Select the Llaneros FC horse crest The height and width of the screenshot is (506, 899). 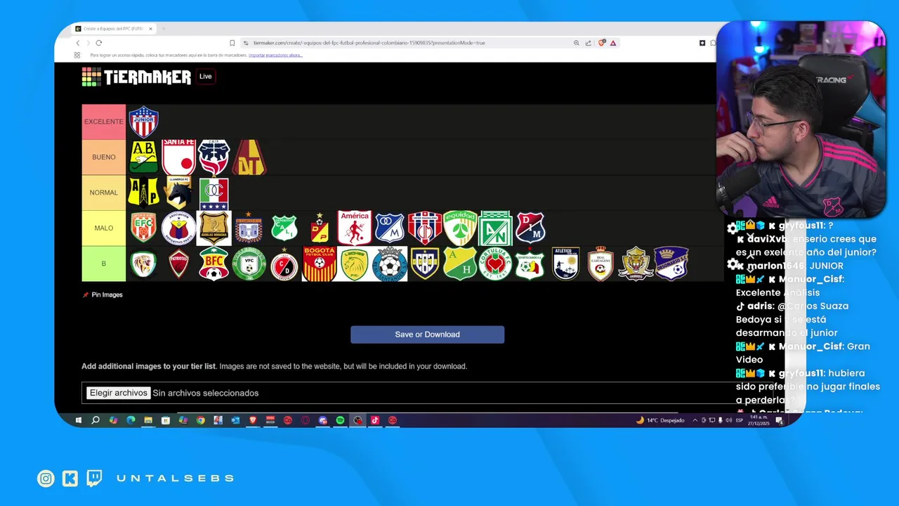(178, 192)
